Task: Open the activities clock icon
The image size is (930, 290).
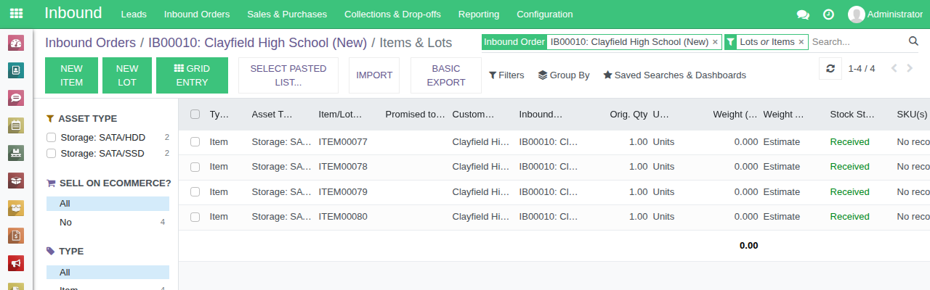Action: click(x=828, y=14)
